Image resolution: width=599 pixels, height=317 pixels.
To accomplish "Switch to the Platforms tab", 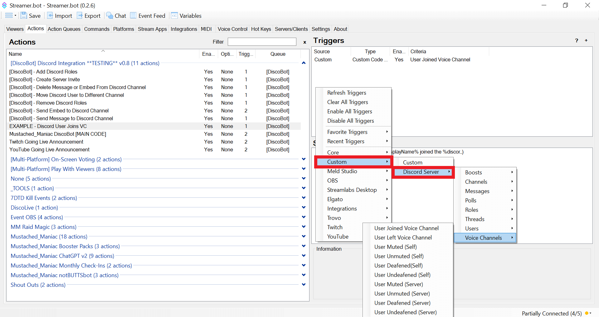I will point(124,29).
